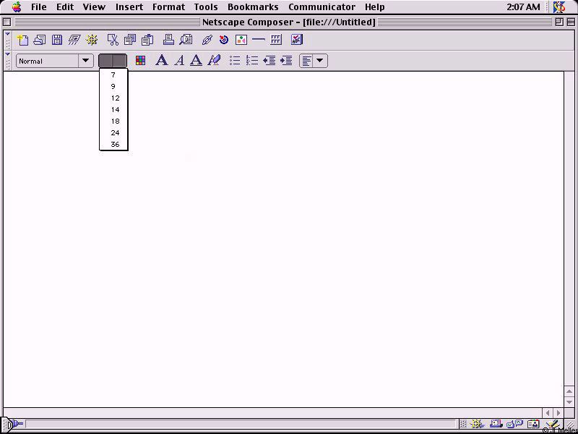Open the File menu
Image resolution: width=578 pixels, height=434 pixels.
[39, 7]
